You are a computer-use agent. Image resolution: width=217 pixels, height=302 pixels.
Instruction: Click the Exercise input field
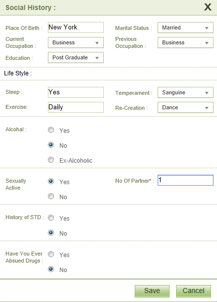coord(76,107)
